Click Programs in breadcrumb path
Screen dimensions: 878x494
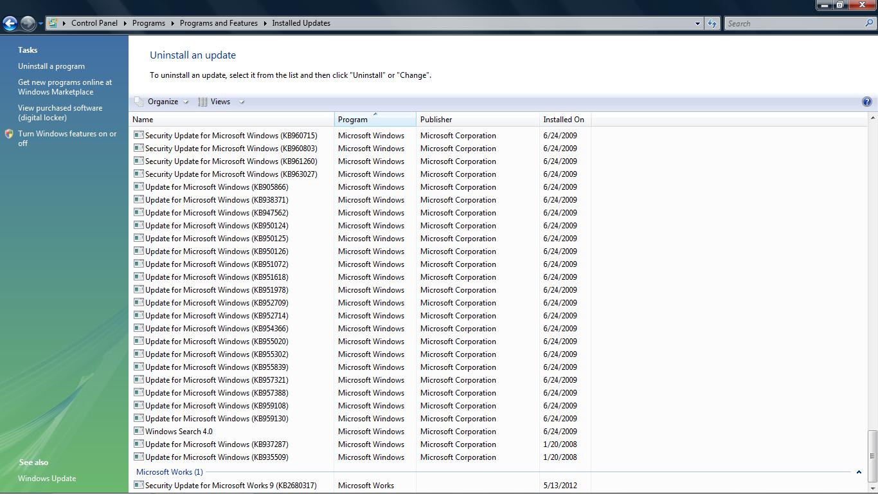coord(148,23)
